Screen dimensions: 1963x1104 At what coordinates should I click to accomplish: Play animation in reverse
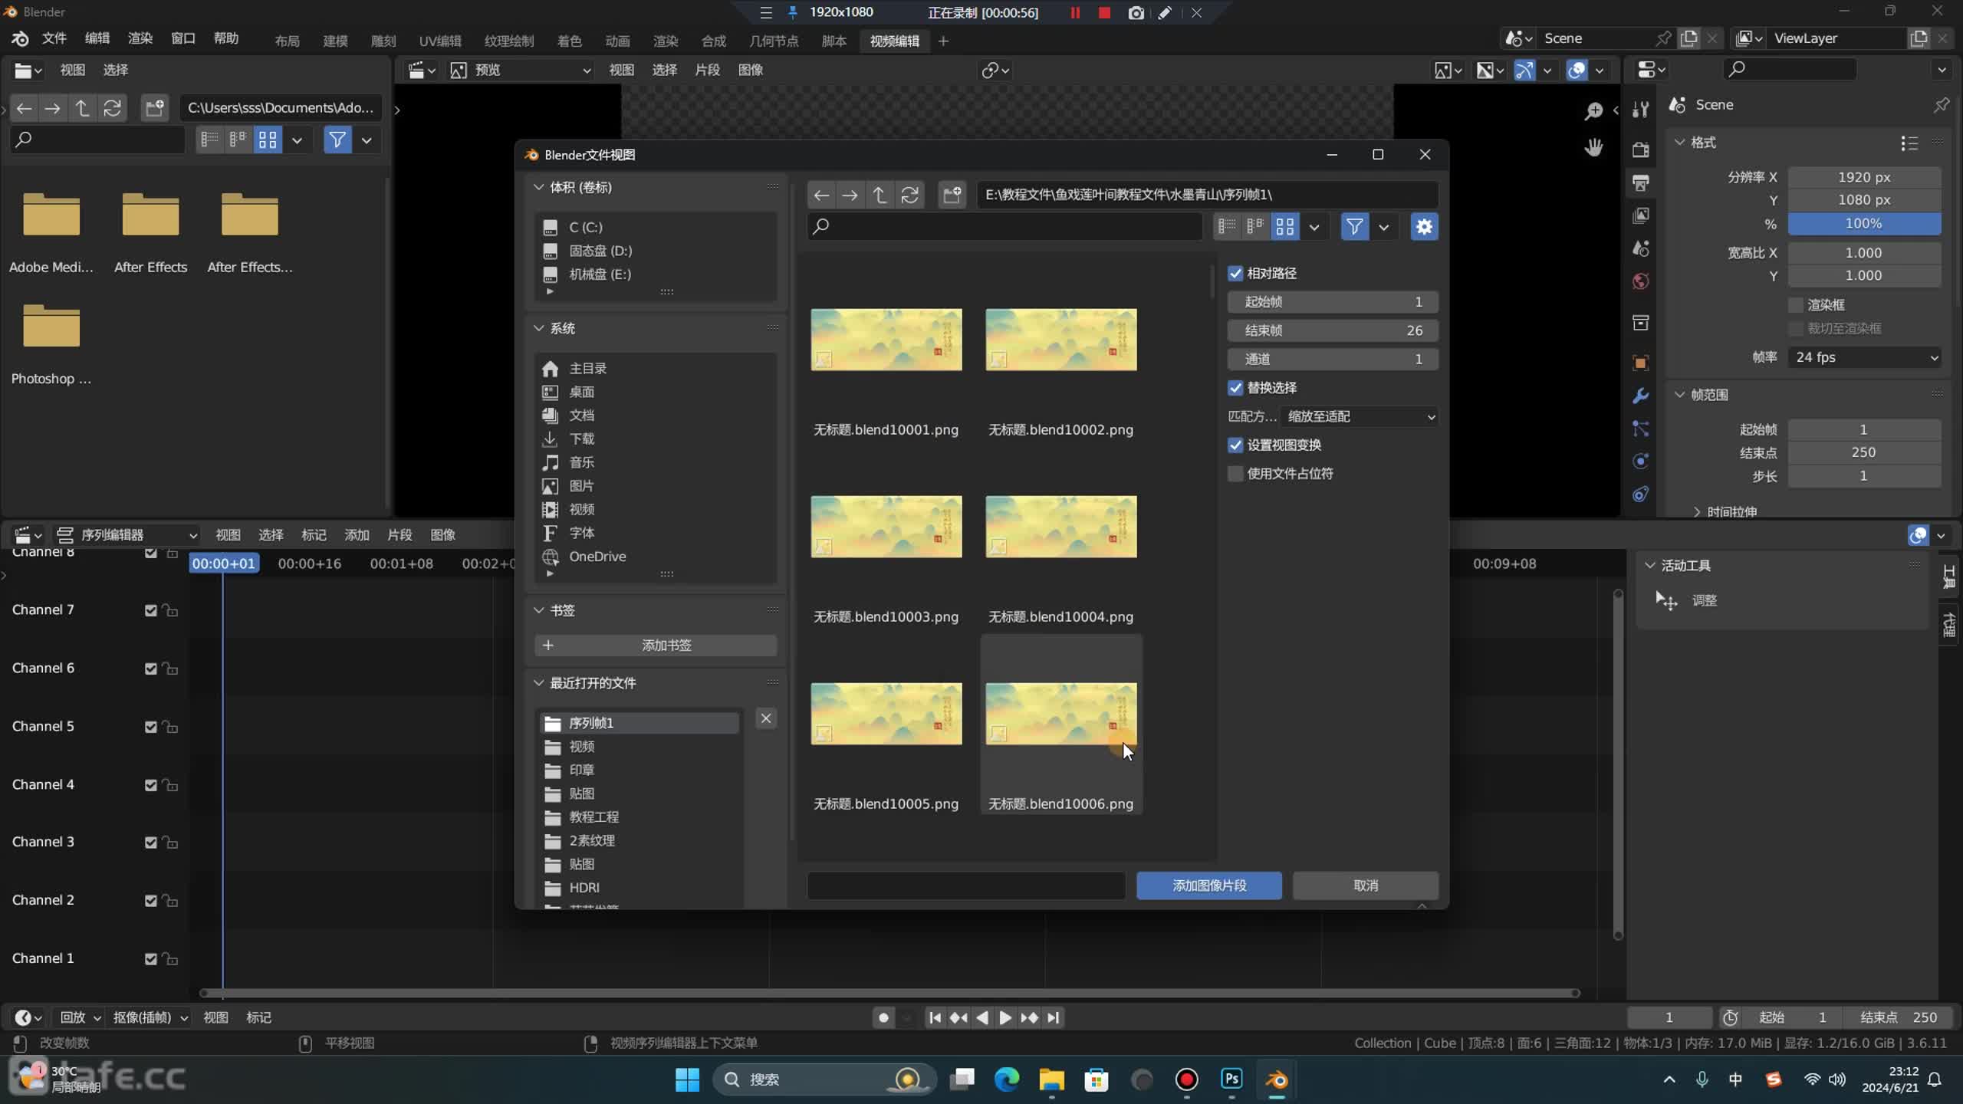pyautogui.click(x=982, y=1017)
